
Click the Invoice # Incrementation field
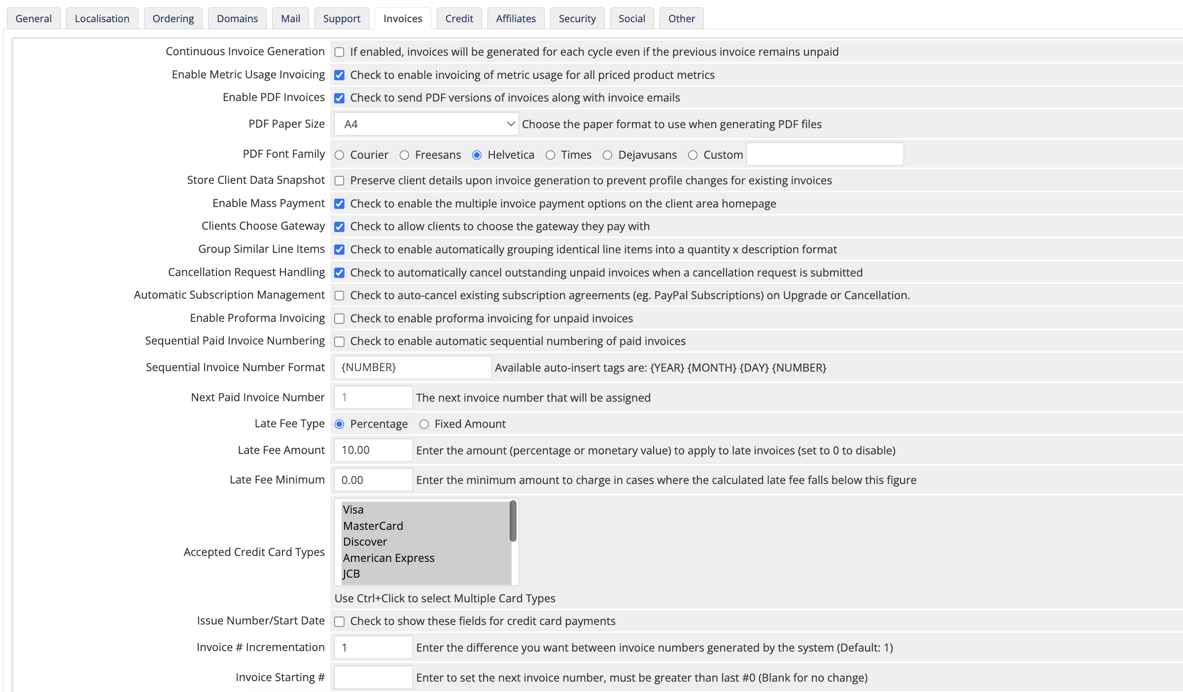pos(374,647)
